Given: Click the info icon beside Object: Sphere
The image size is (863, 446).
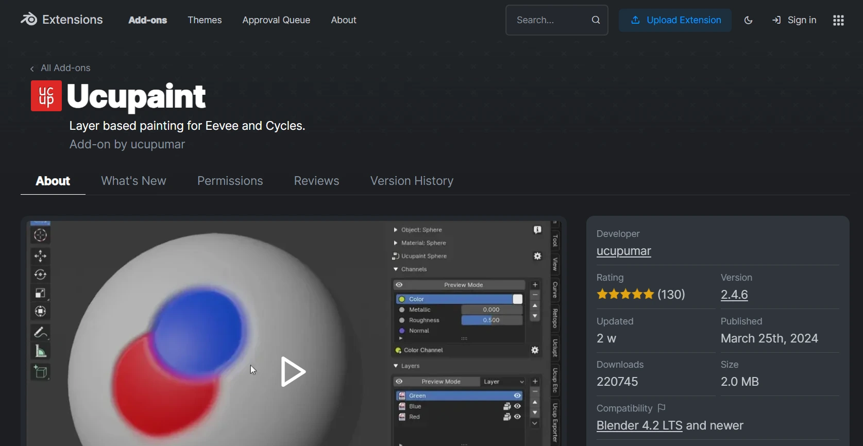Looking at the screenshot, I should 537,230.
